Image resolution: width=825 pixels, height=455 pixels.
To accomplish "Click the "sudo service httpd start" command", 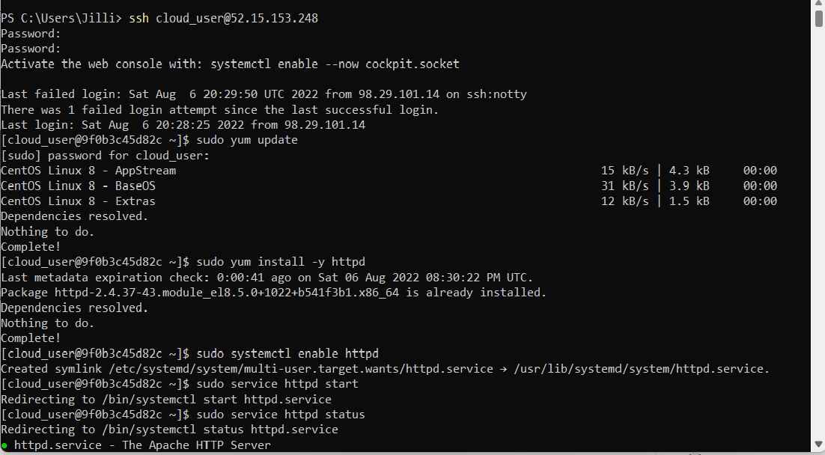I will tap(277, 384).
